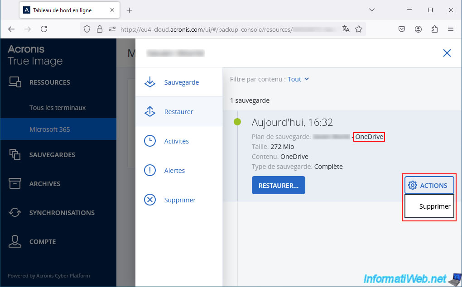Image resolution: width=462 pixels, height=287 pixels.
Task: Switch to the Restaurer panel tab
Action: click(x=179, y=111)
